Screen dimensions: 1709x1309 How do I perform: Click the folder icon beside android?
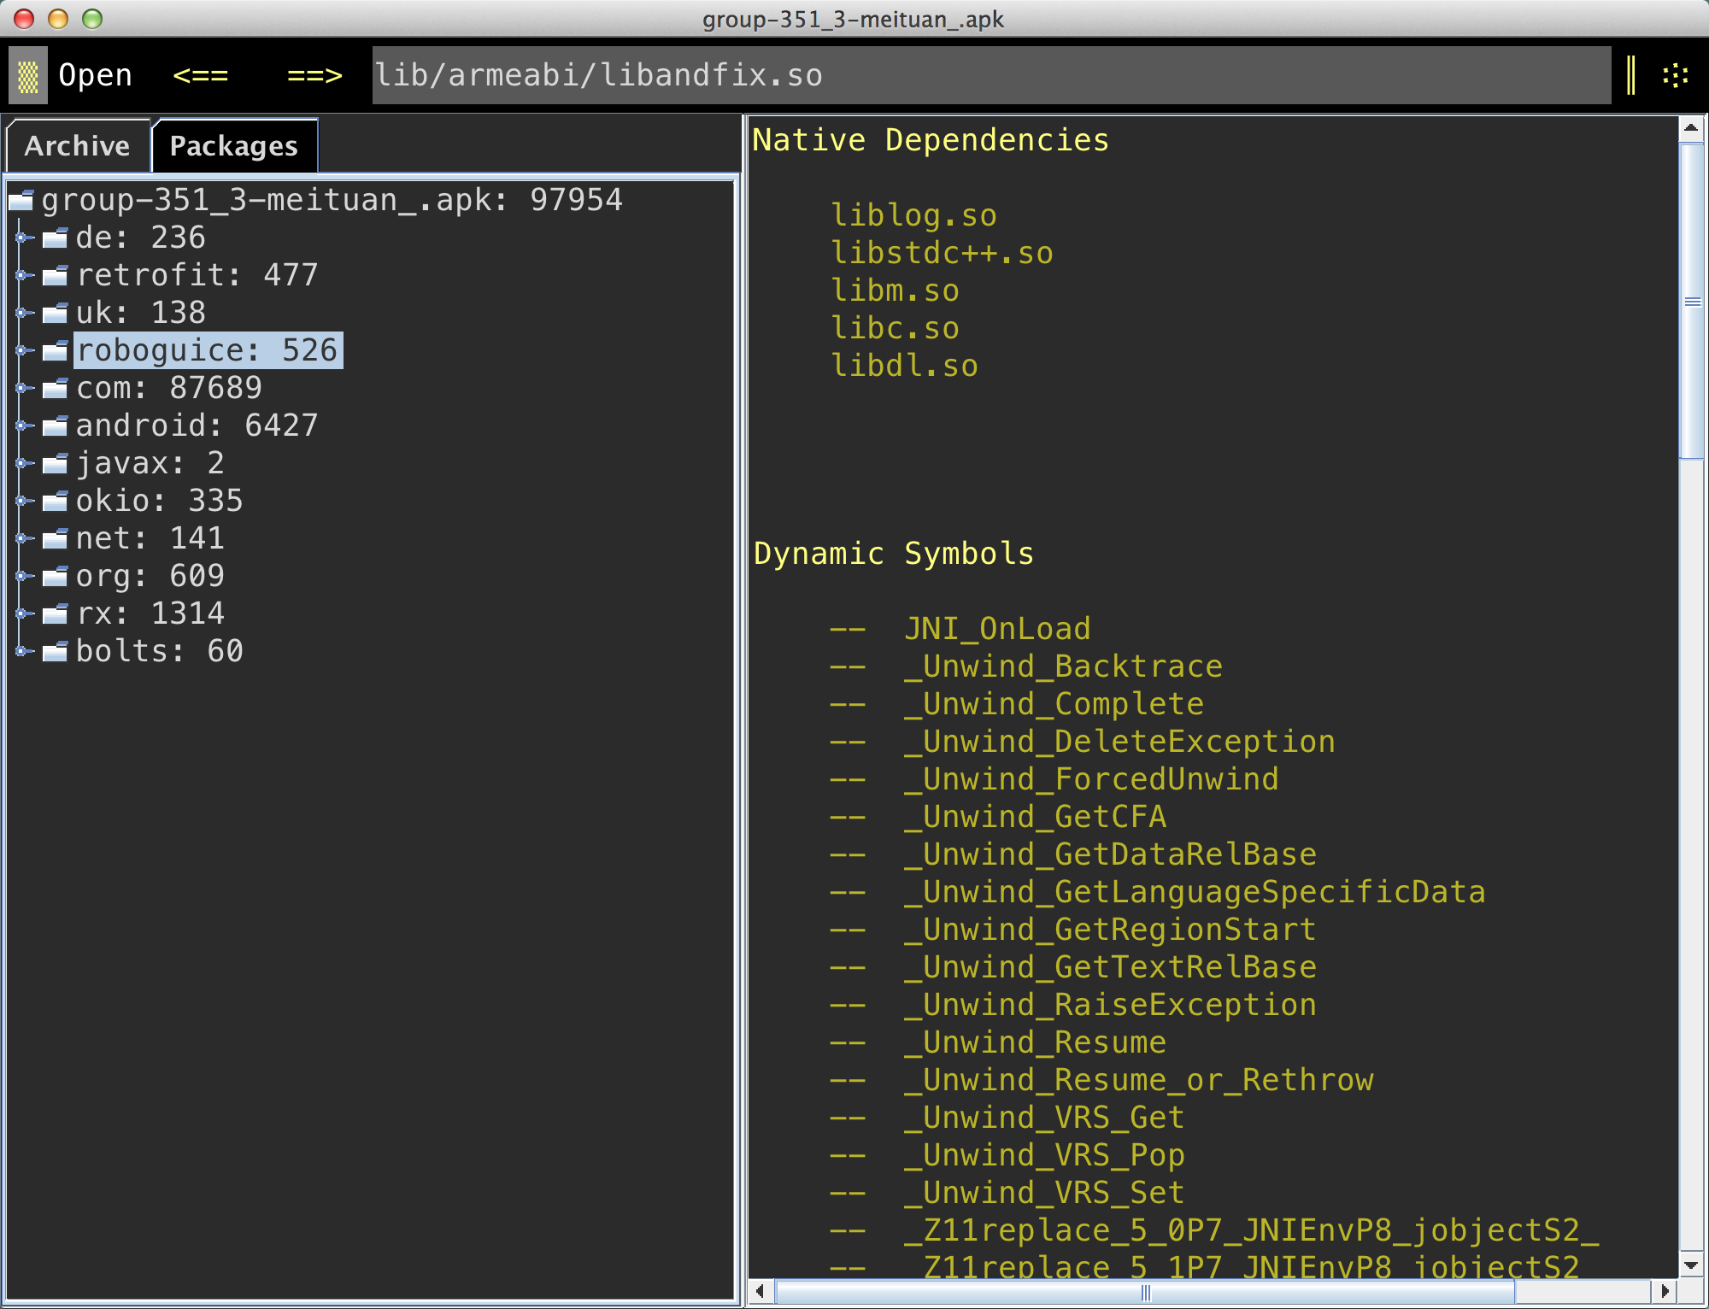click(56, 426)
